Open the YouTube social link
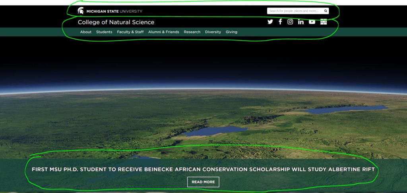Viewport: 407px width, 193px height. 312,22
